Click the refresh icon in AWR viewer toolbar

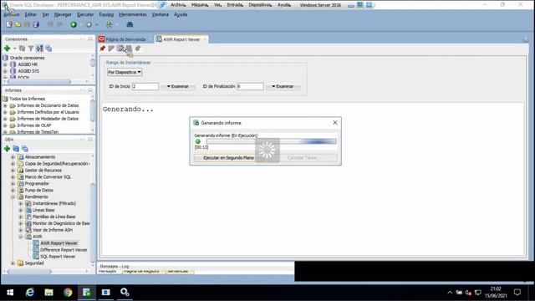(138, 48)
